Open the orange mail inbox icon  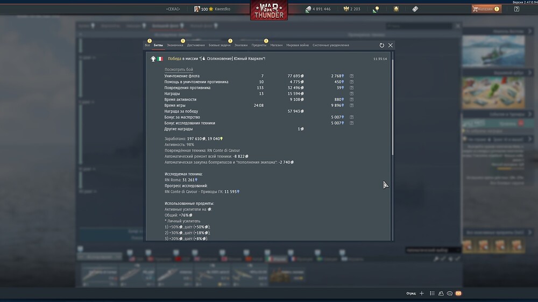point(458,293)
